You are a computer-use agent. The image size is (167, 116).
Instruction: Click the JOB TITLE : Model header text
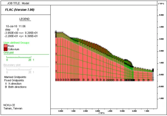click(x=18, y=3)
